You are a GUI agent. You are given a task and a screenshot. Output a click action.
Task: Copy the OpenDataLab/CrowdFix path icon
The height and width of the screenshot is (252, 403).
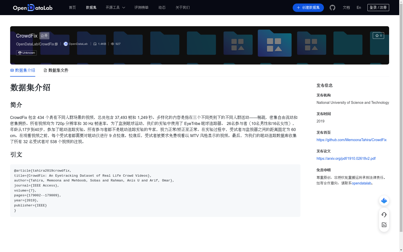[56, 44]
